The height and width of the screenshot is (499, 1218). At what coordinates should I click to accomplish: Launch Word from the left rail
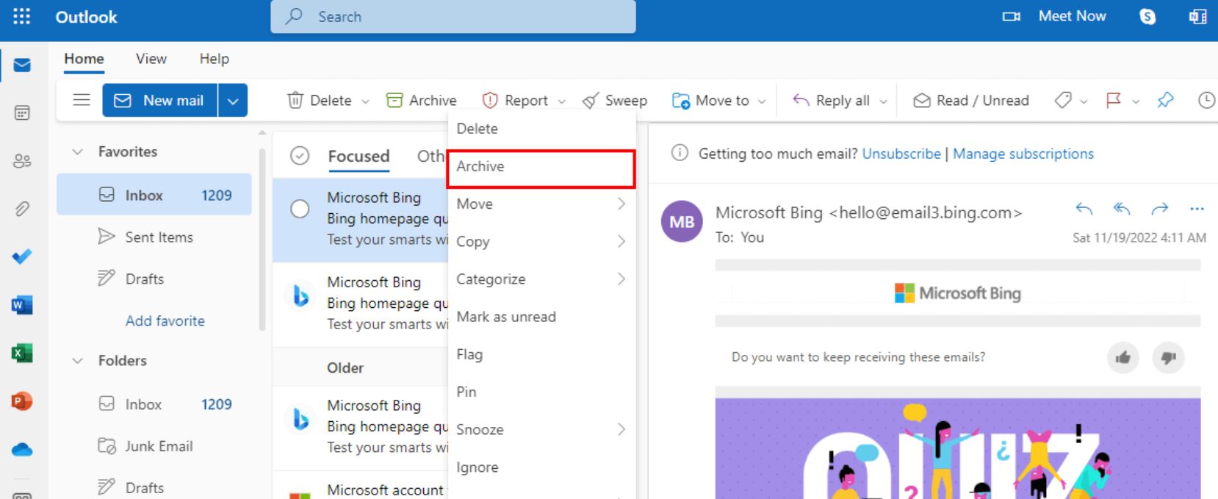click(x=22, y=305)
